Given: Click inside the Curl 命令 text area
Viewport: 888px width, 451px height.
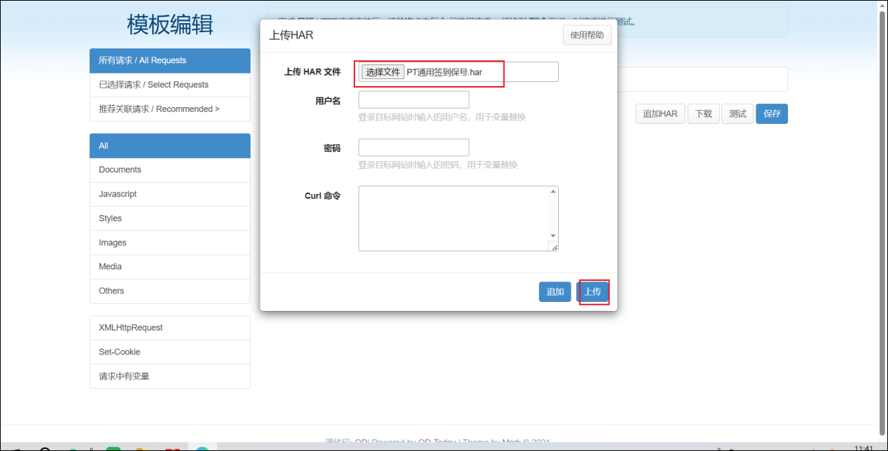Looking at the screenshot, I should pyautogui.click(x=452, y=218).
